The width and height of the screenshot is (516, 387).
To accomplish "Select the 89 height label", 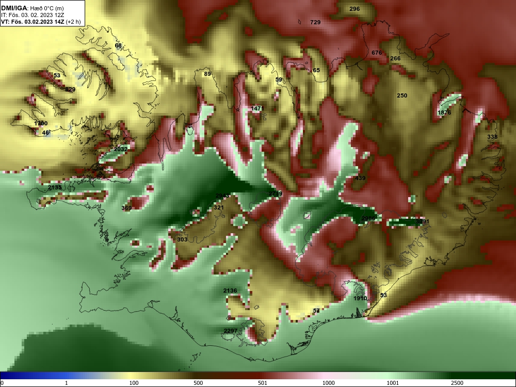I will 207,74.
